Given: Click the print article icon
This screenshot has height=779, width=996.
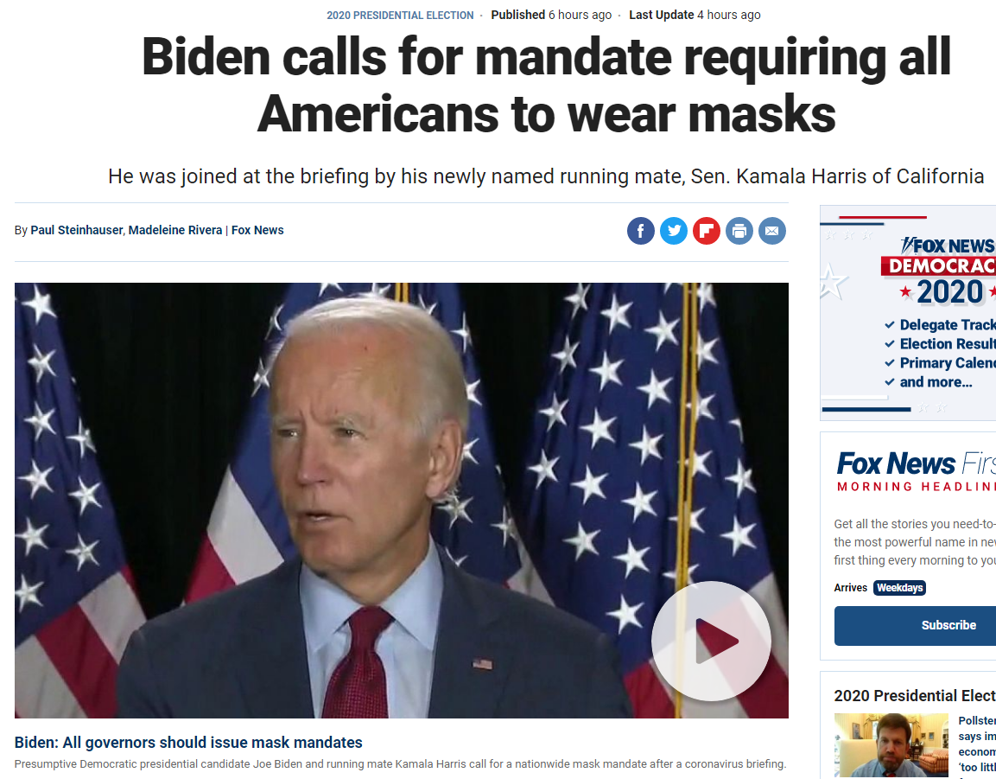Looking at the screenshot, I should point(739,230).
